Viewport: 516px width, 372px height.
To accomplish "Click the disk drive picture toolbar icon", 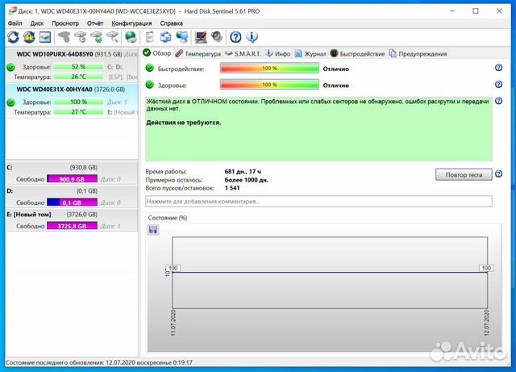I will point(45,37).
